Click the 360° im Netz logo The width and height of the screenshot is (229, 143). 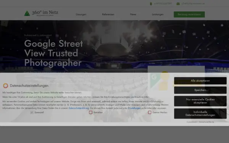[41, 13]
